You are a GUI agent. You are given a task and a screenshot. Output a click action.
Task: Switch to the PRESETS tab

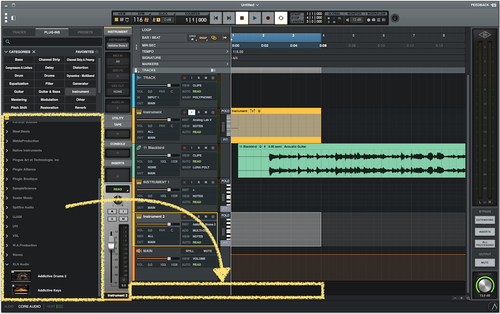coord(85,32)
